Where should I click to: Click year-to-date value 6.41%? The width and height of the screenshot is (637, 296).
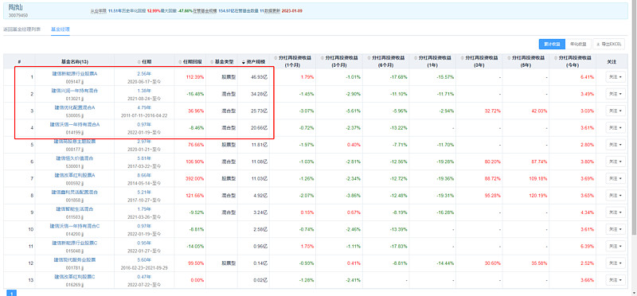point(588,77)
